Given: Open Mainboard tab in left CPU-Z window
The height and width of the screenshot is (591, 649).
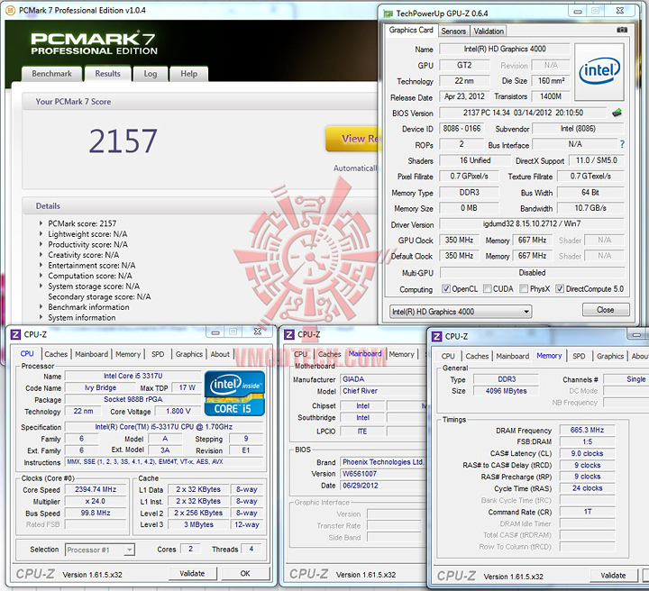Looking at the screenshot, I should [x=91, y=354].
